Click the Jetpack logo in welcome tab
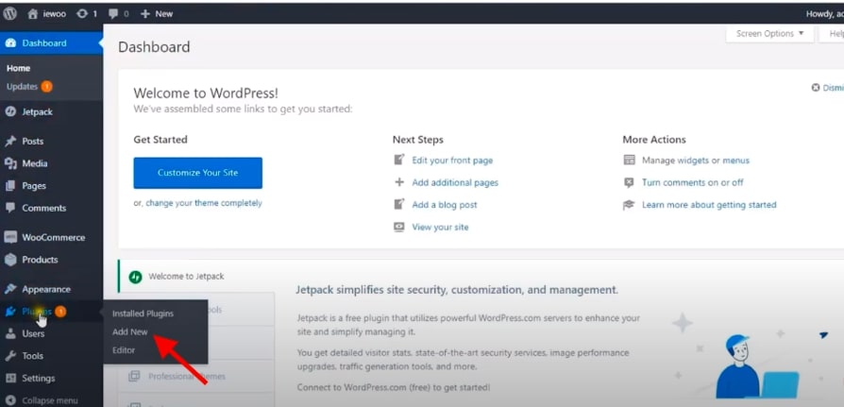This screenshot has width=844, height=407. 135,277
